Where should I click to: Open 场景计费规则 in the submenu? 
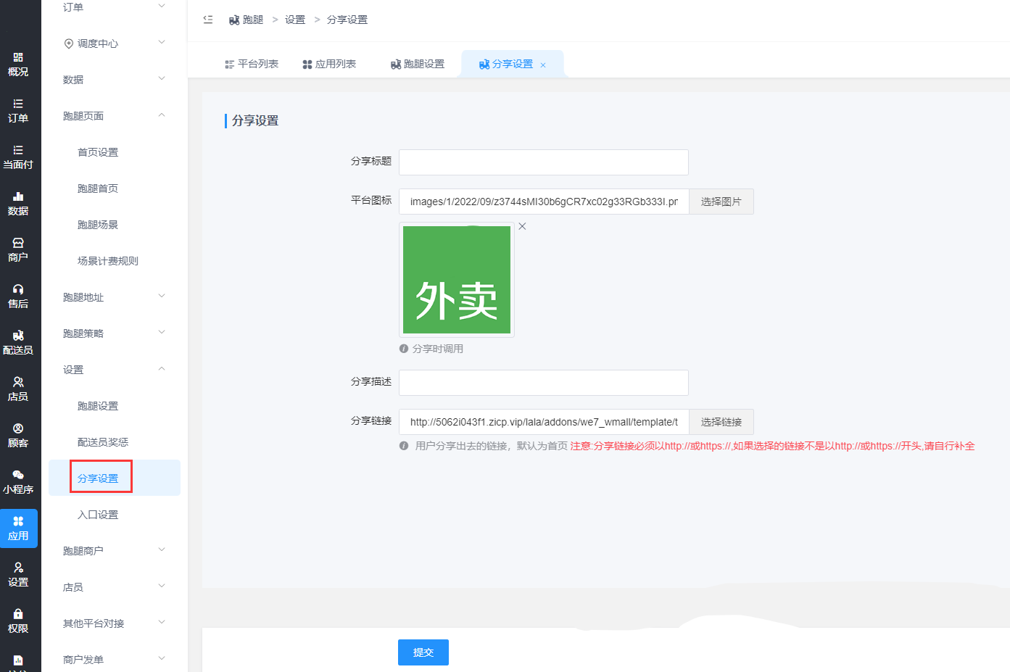click(x=108, y=261)
